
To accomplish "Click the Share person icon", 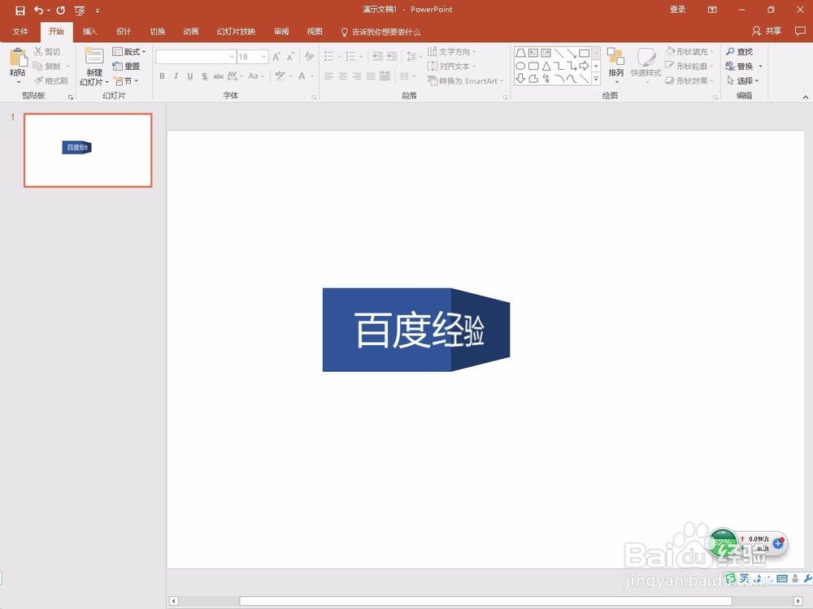I will pos(756,31).
